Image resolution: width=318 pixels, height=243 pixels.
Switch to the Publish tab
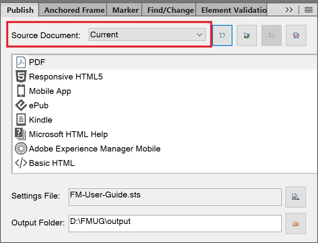[x=20, y=10]
